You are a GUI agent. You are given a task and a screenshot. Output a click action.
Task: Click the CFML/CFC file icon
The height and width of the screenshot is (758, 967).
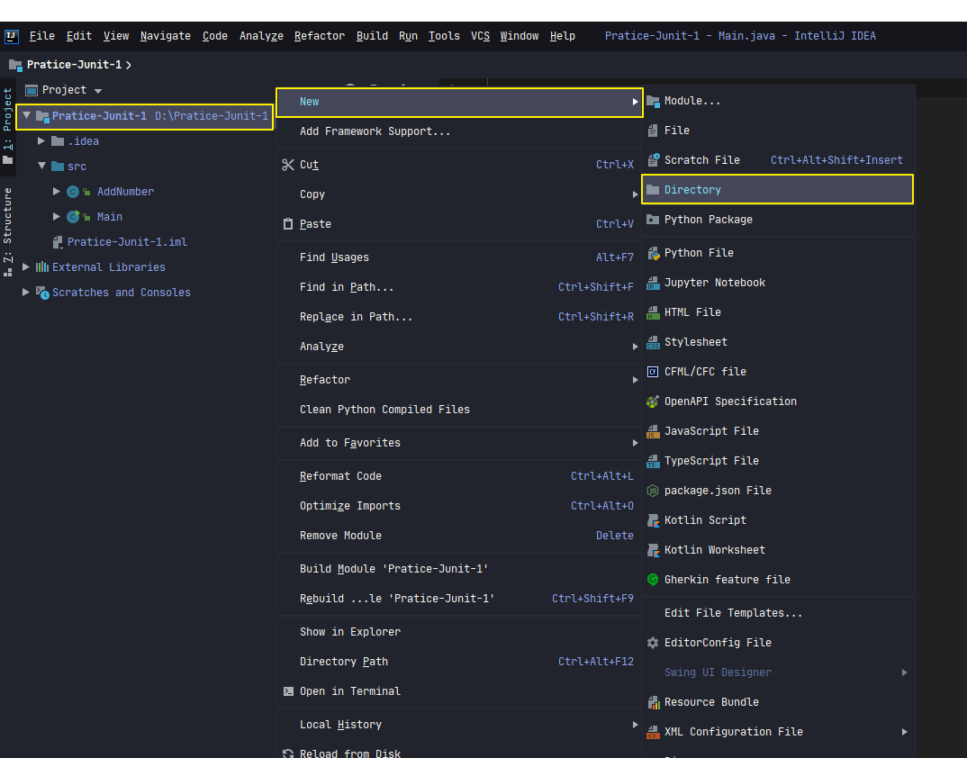point(653,371)
